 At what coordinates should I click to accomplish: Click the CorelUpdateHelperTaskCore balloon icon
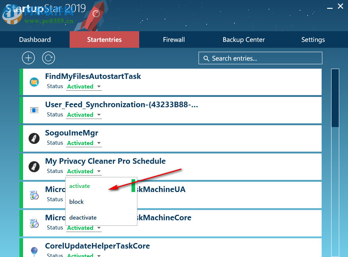click(34, 251)
